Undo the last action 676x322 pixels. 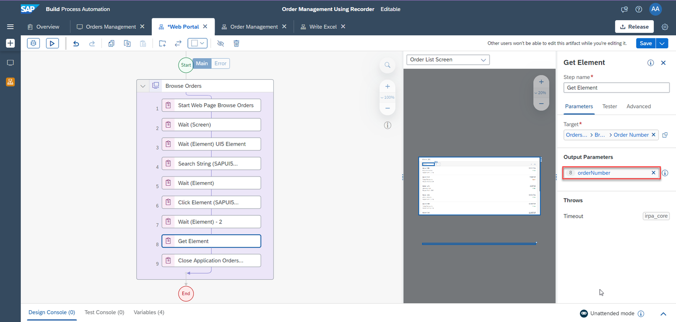(x=76, y=43)
